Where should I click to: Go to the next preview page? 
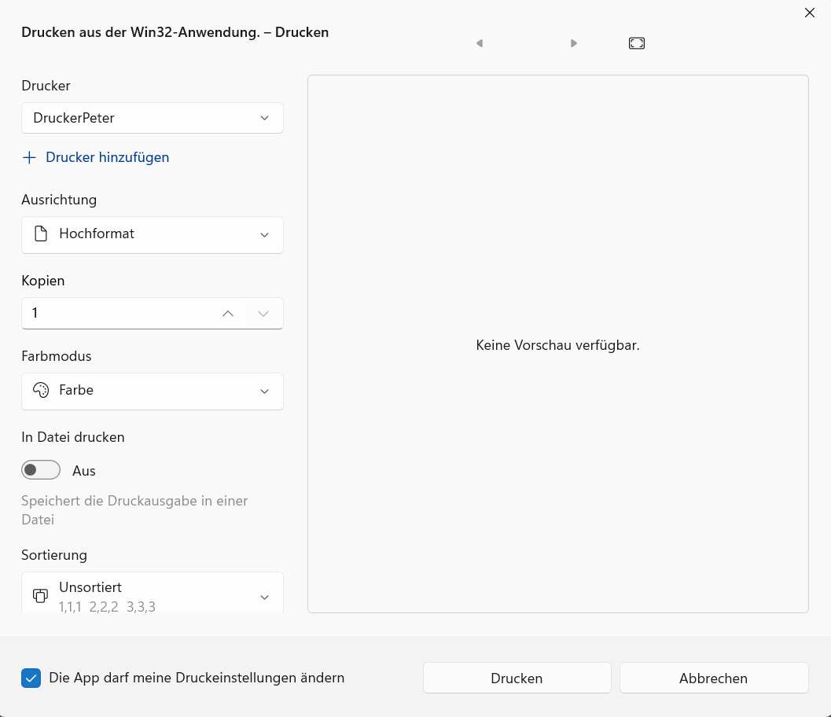point(573,43)
